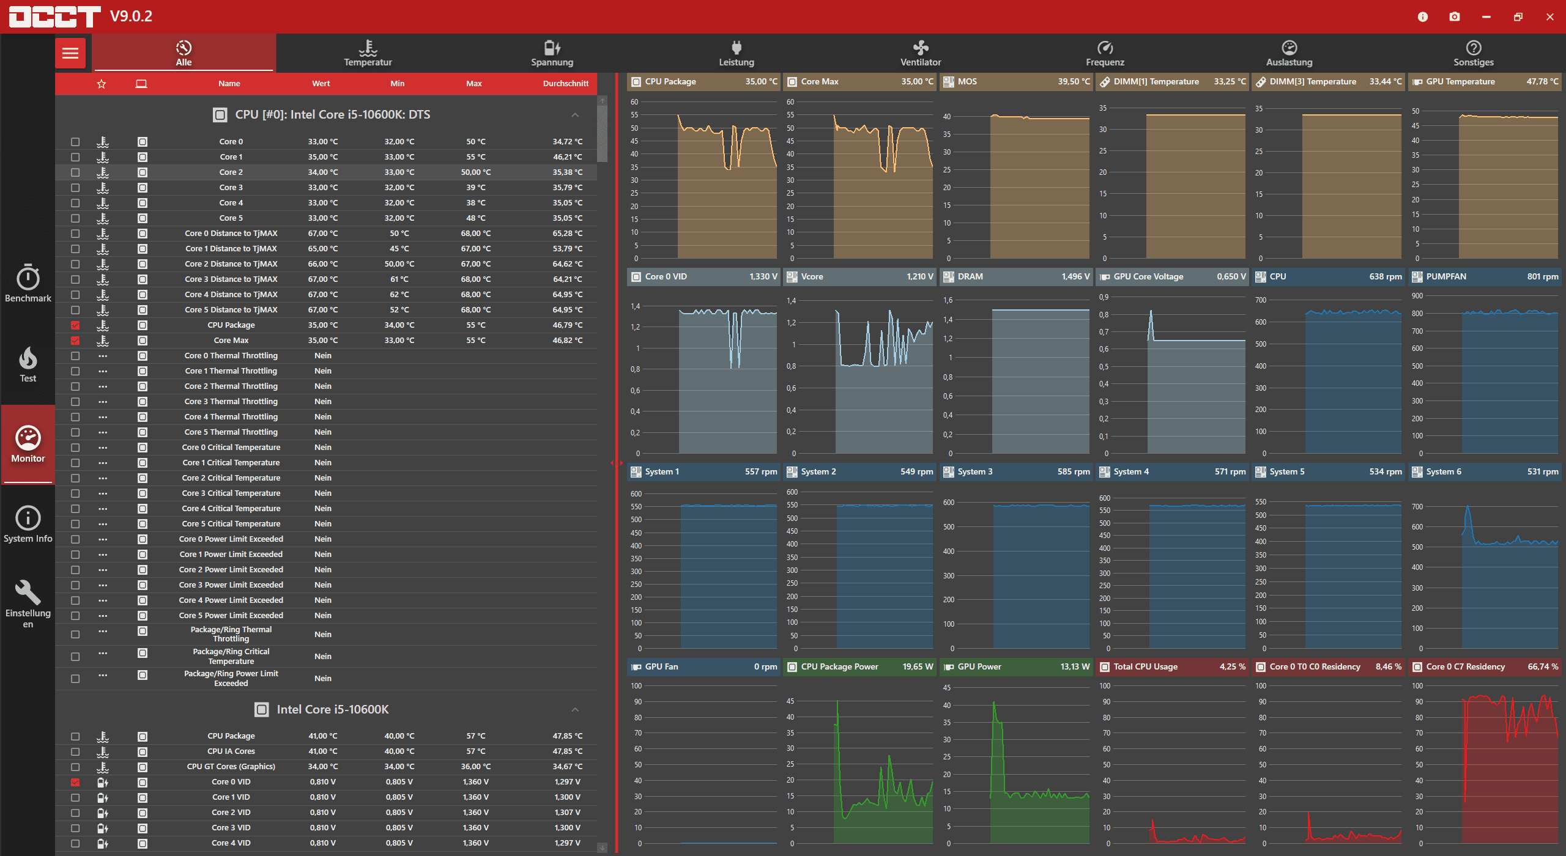Image resolution: width=1566 pixels, height=856 pixels.
Task: Check the Core 3 Critical Temperature checkbox
Action: (x=75, y=493)
